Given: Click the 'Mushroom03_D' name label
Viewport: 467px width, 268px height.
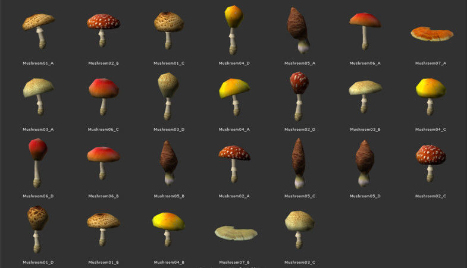Looking at the screenshot, I should point(169,130).
